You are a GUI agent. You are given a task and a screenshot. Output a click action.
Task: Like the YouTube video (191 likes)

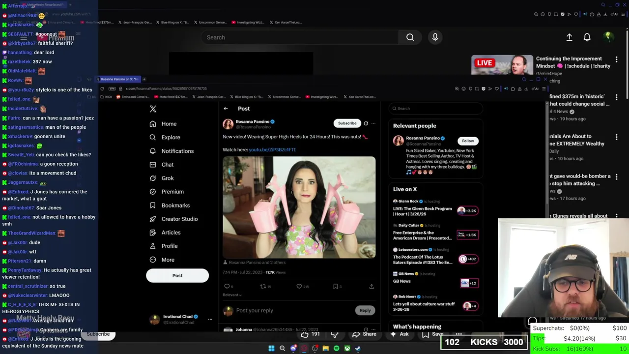[x=310, y=334]
